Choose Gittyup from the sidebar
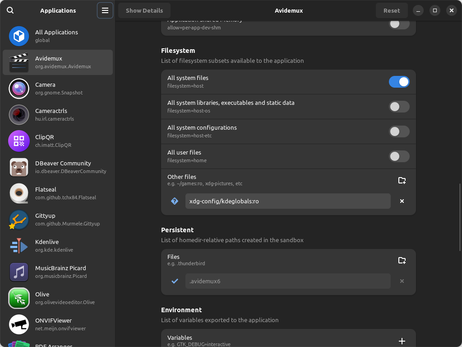Viewport: 462px width, 347px height. click(58, 220)
